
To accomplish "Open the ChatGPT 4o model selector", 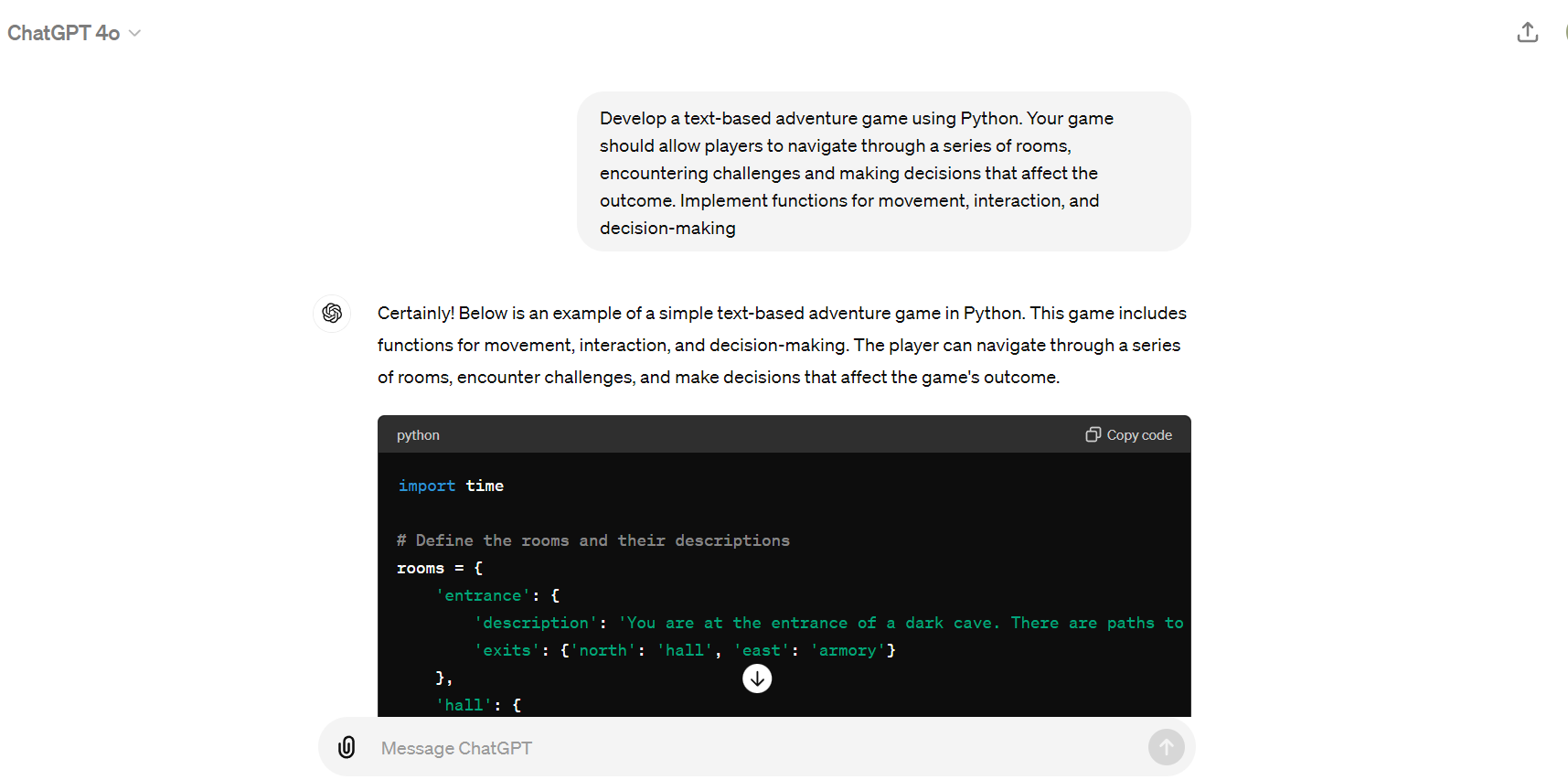I will click(x=64, y=33).
